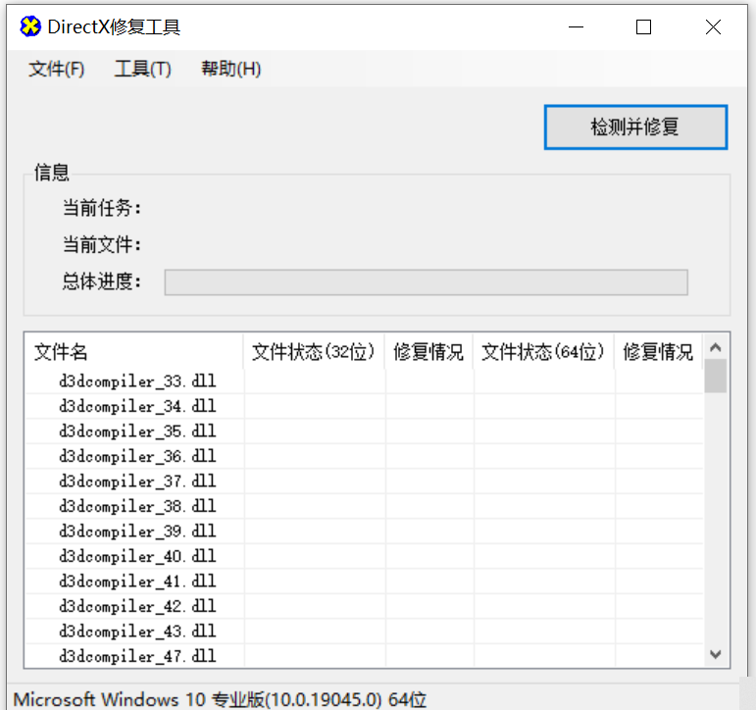The image size is (756, 710).
Task: Open the 工具(T) menu
Action: coord(143,69)
